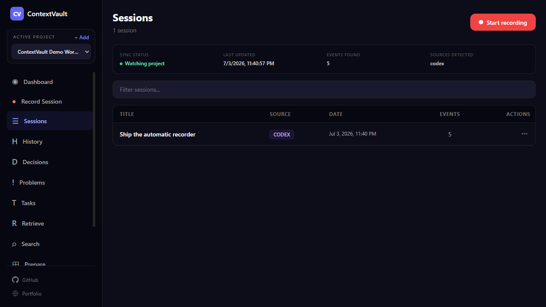The image size is (546, 307).
Task: Click the Tasks T icon
Action: (x=14, y=203)
